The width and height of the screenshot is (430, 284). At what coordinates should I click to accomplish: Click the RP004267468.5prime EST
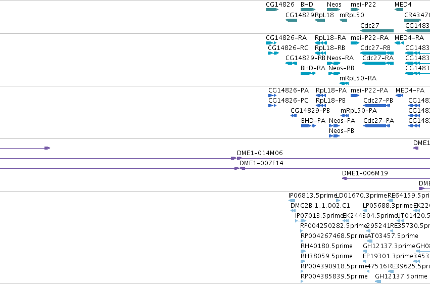[x=302, y=242]
